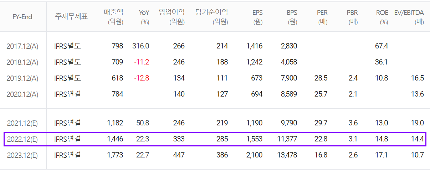Click IFRS연결 in the 2022.12(E) row
Screen dimensions: 430x171
click(68, 139)
